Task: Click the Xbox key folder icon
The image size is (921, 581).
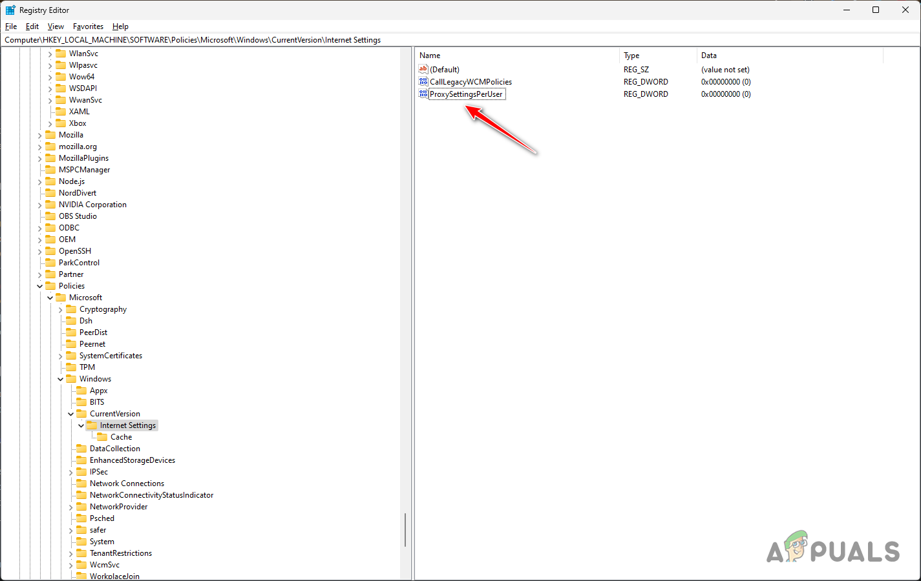Action: point(61,123)
